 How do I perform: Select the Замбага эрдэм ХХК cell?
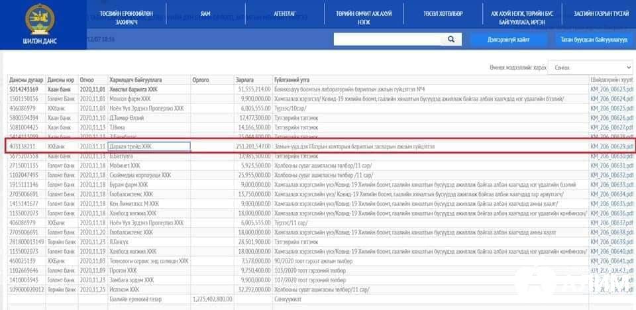(131, 280)
